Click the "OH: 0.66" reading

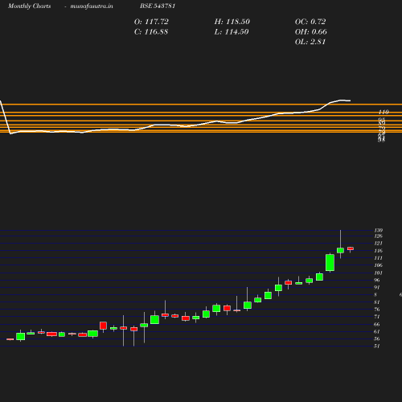coord(311,31)
